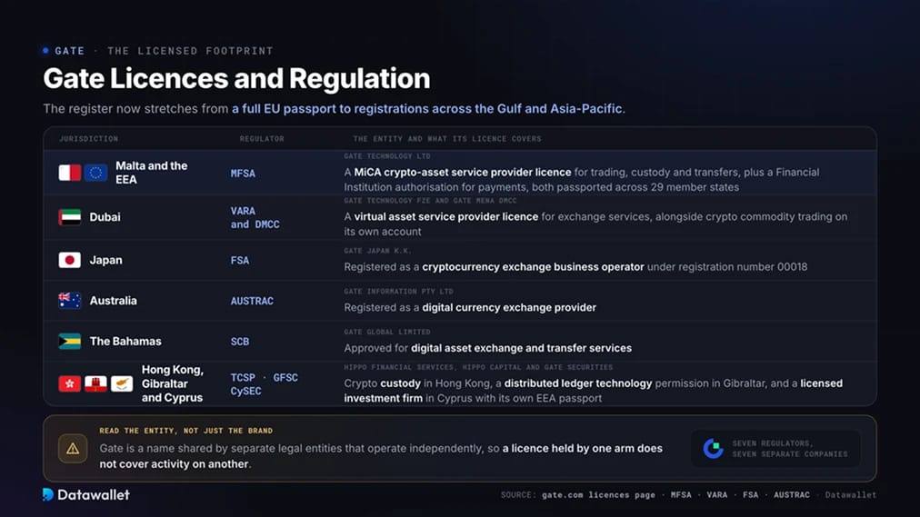Click 'The Bahamas' jurisdiction cell
This screenshot has width=920, height=517.
(125, 341)
